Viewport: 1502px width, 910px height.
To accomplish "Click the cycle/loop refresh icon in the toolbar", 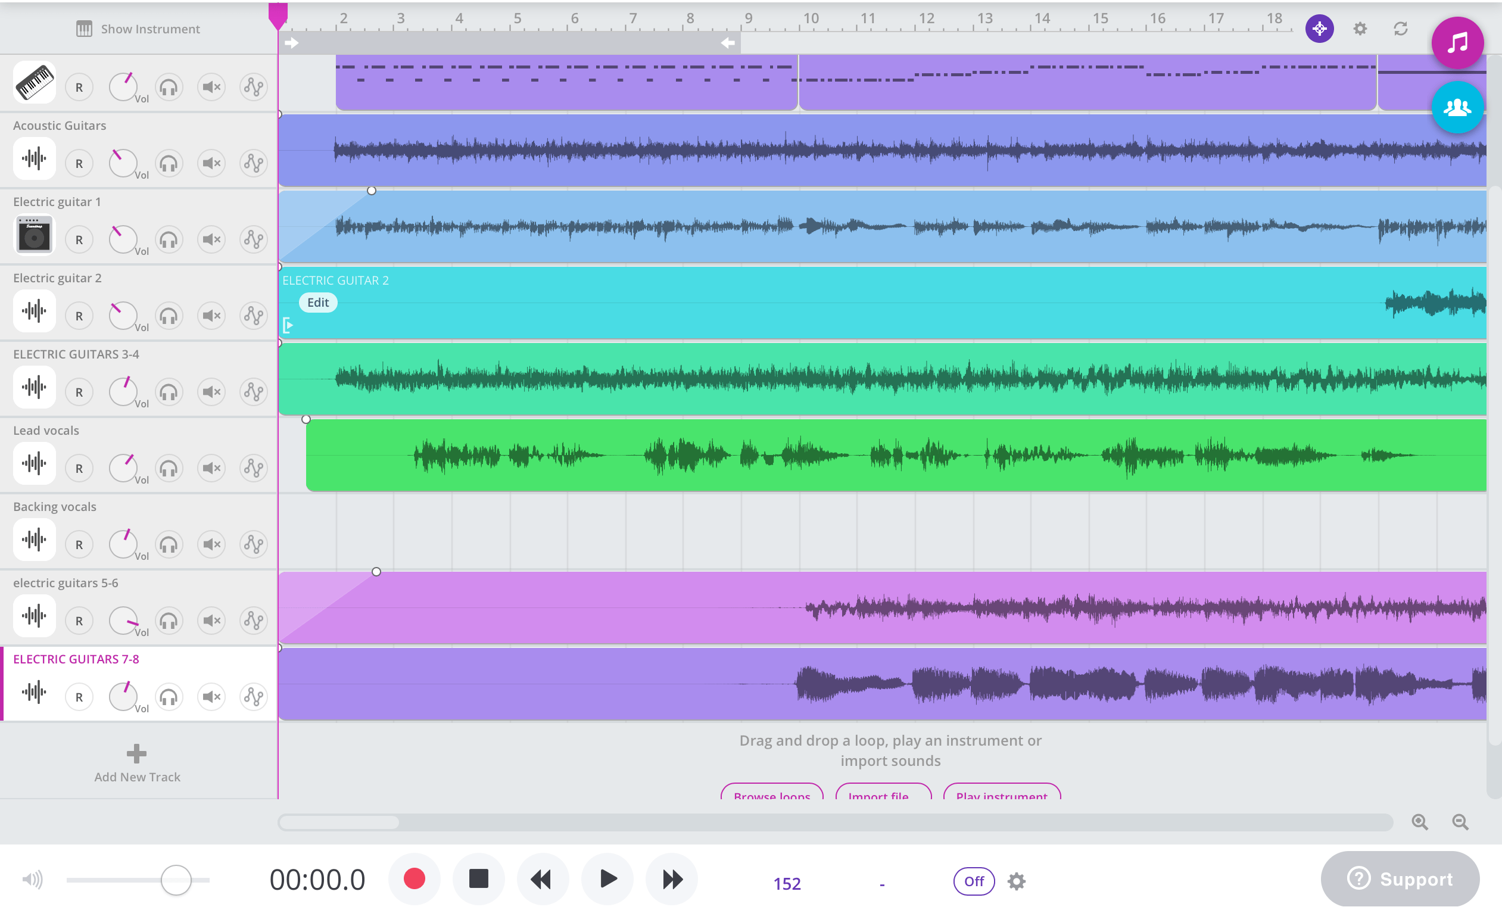I will [1400, 29].
